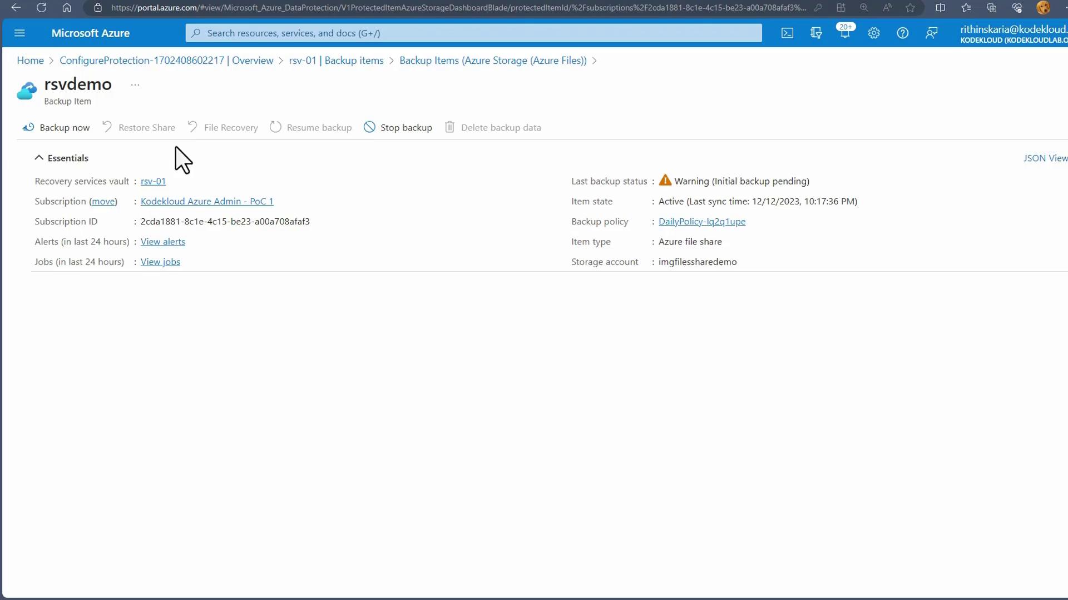Open the notifications bell icon
Viewport: 1068px width, 600px height.
[x=844, y=33]
